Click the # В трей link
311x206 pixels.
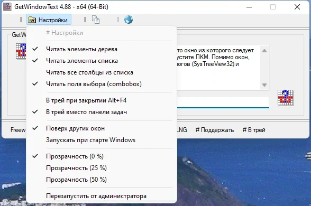coord(254,130)
